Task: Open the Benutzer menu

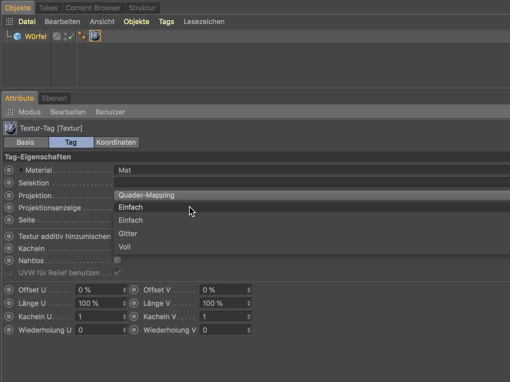Action: pyautogui.click(x=110, y=112)
